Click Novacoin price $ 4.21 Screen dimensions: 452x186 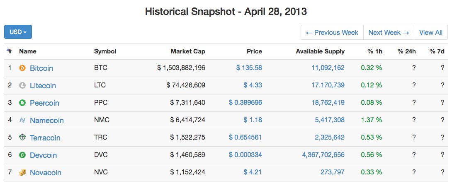pyautogui.click(x=253, y=172)
